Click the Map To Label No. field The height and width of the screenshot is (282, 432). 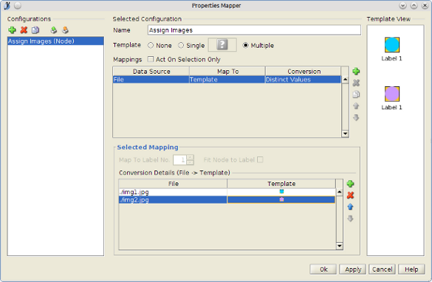(179, 159)
